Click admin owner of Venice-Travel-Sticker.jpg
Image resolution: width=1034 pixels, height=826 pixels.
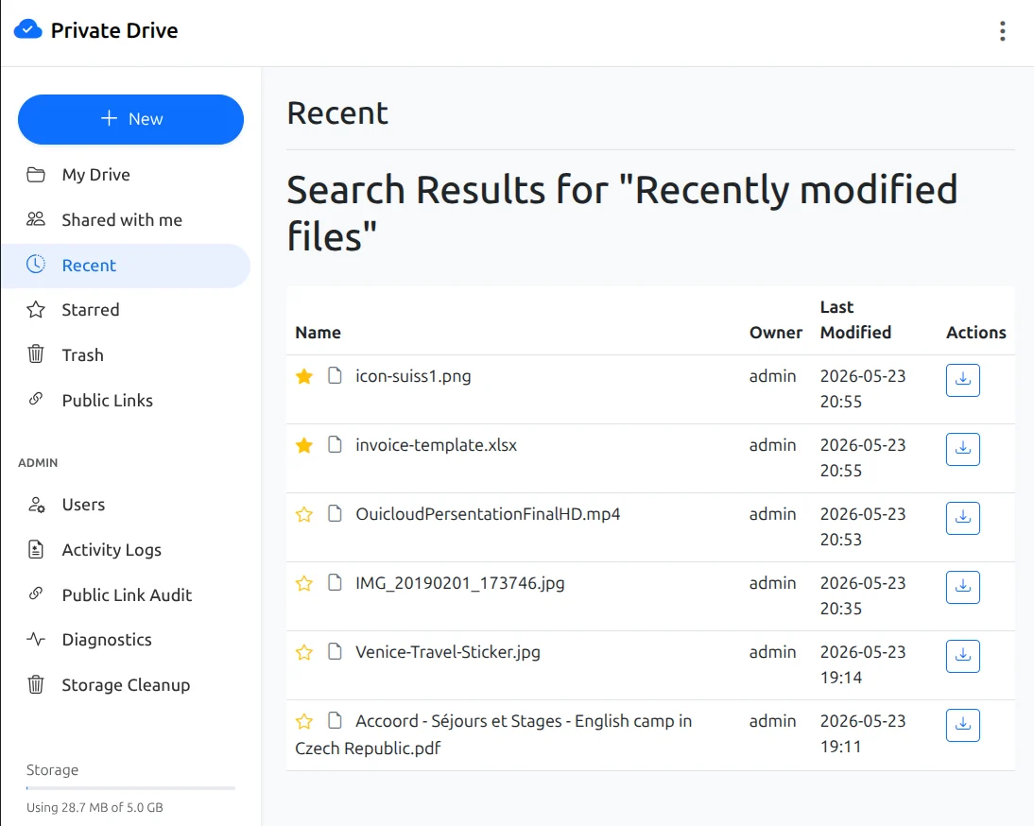(x=772, y=653)
